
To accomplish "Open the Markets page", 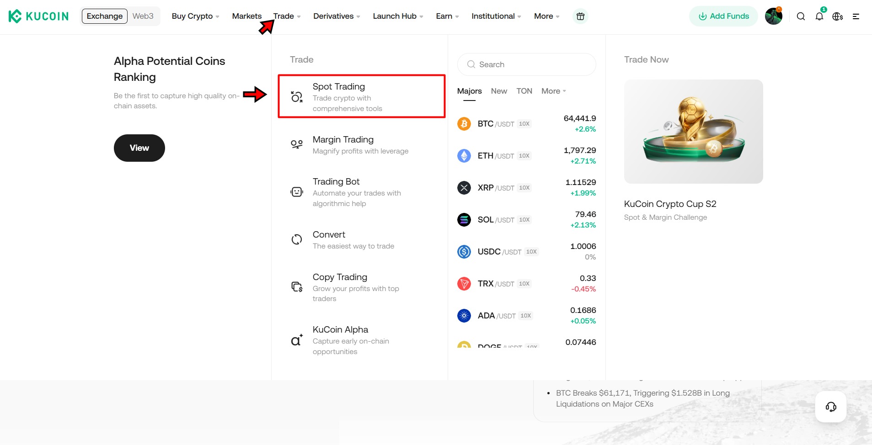I will (247, 16).
